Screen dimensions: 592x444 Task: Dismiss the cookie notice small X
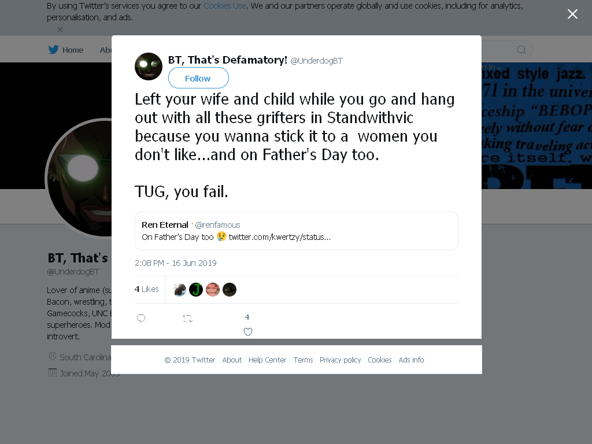(60, 29)
